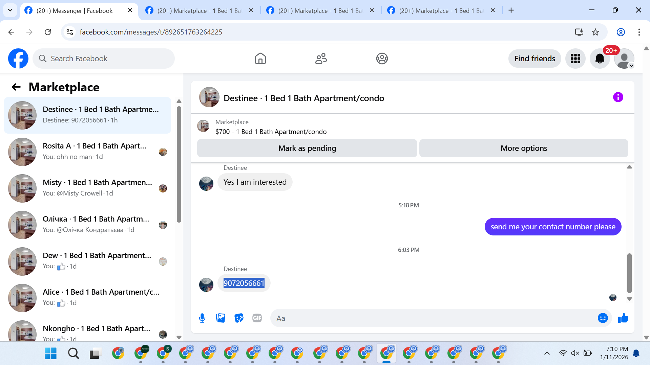Click 'send me your contact number please' message
650x365 pixels.
coord(553,227)
